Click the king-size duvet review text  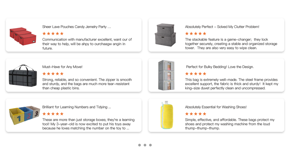[x=231, y=84]
